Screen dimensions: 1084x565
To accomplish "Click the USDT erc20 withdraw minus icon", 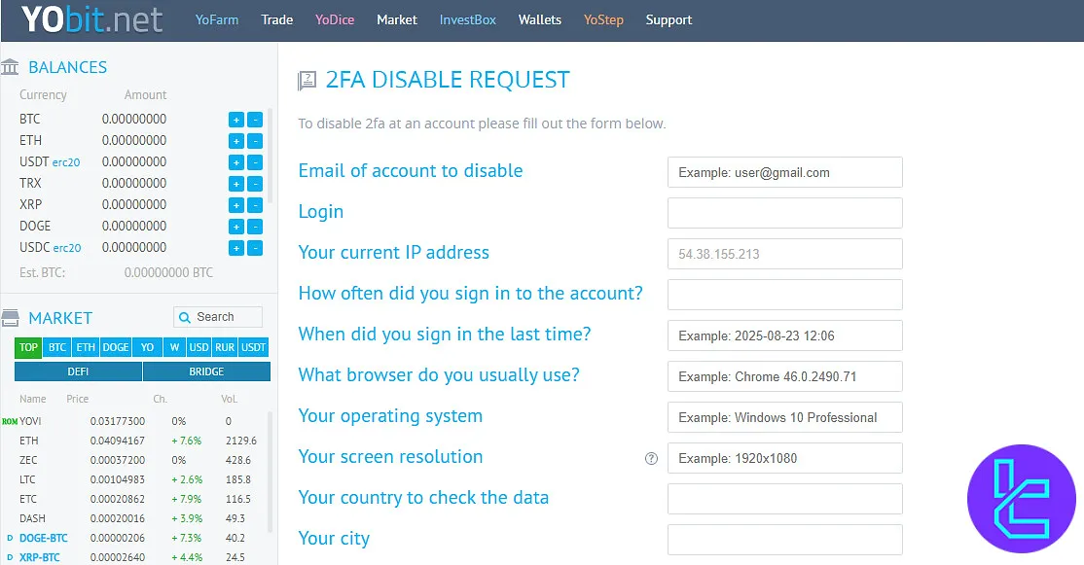I will 255,162.
